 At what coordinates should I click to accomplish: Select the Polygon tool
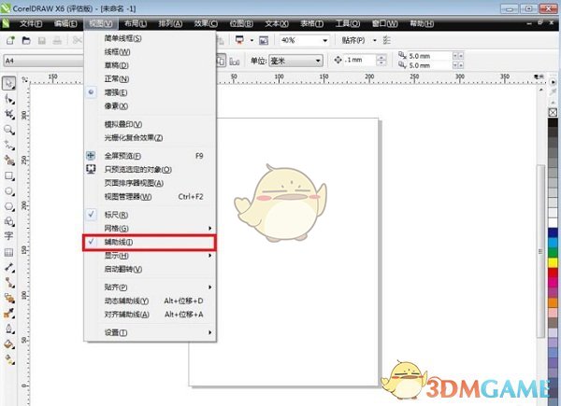[9, 206]
